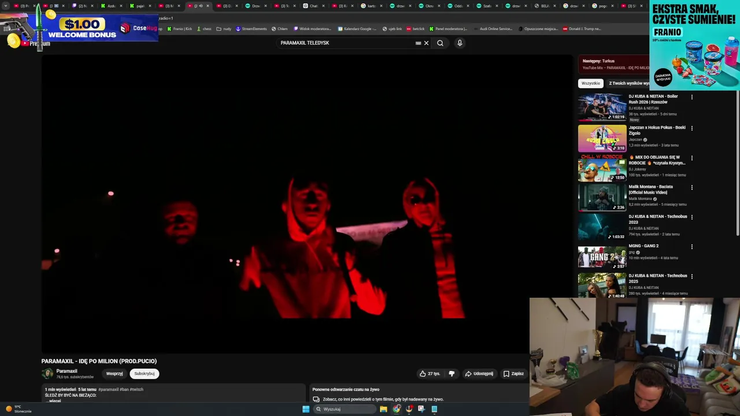Open the Kalendarz Google bookmark
Image resolution: width=740 pixels, height=416 pixels.
tap(357, 28)
